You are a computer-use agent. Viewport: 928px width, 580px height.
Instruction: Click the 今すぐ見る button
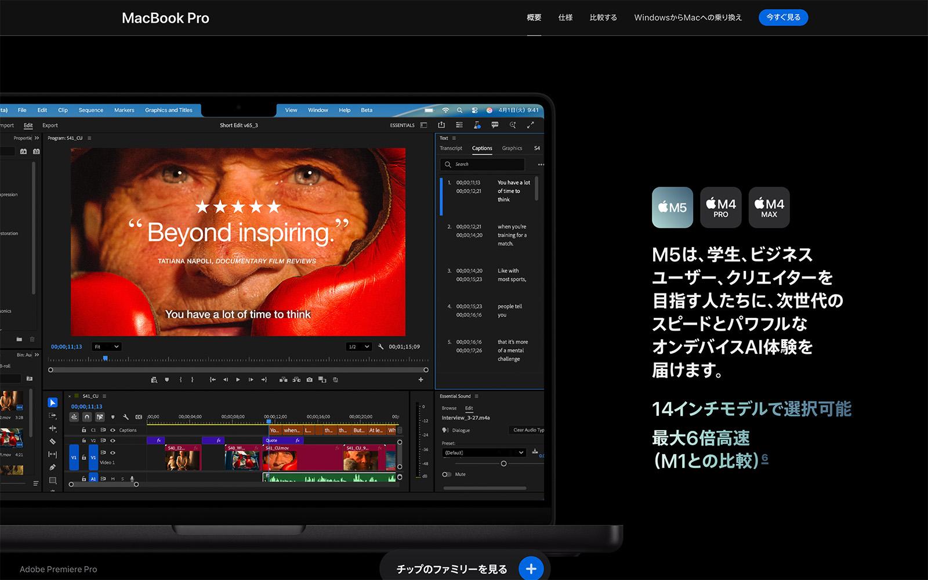tap(783, 17)
